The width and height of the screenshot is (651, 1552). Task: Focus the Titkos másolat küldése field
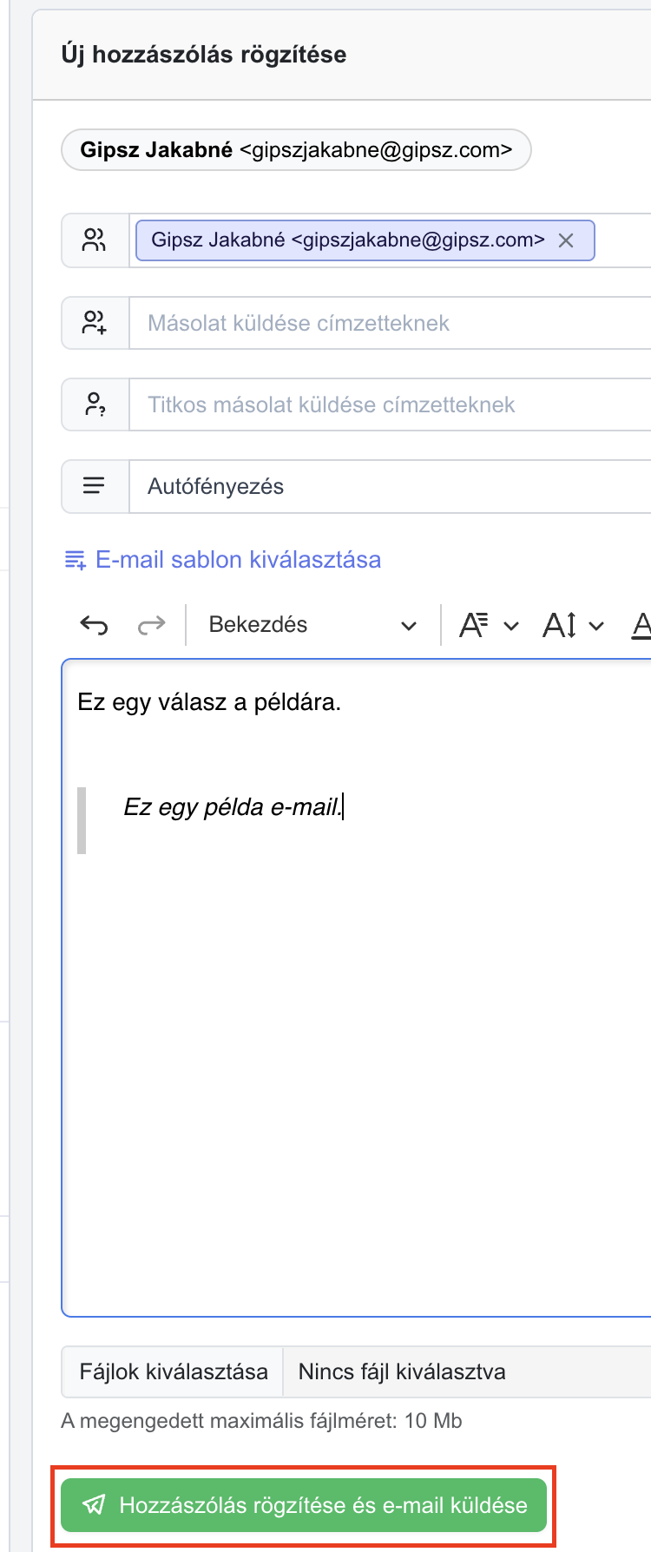click(391, 404)
